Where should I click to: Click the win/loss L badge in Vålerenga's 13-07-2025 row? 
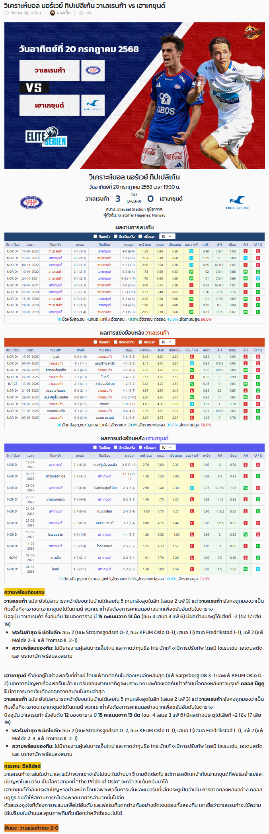point(192,357)
